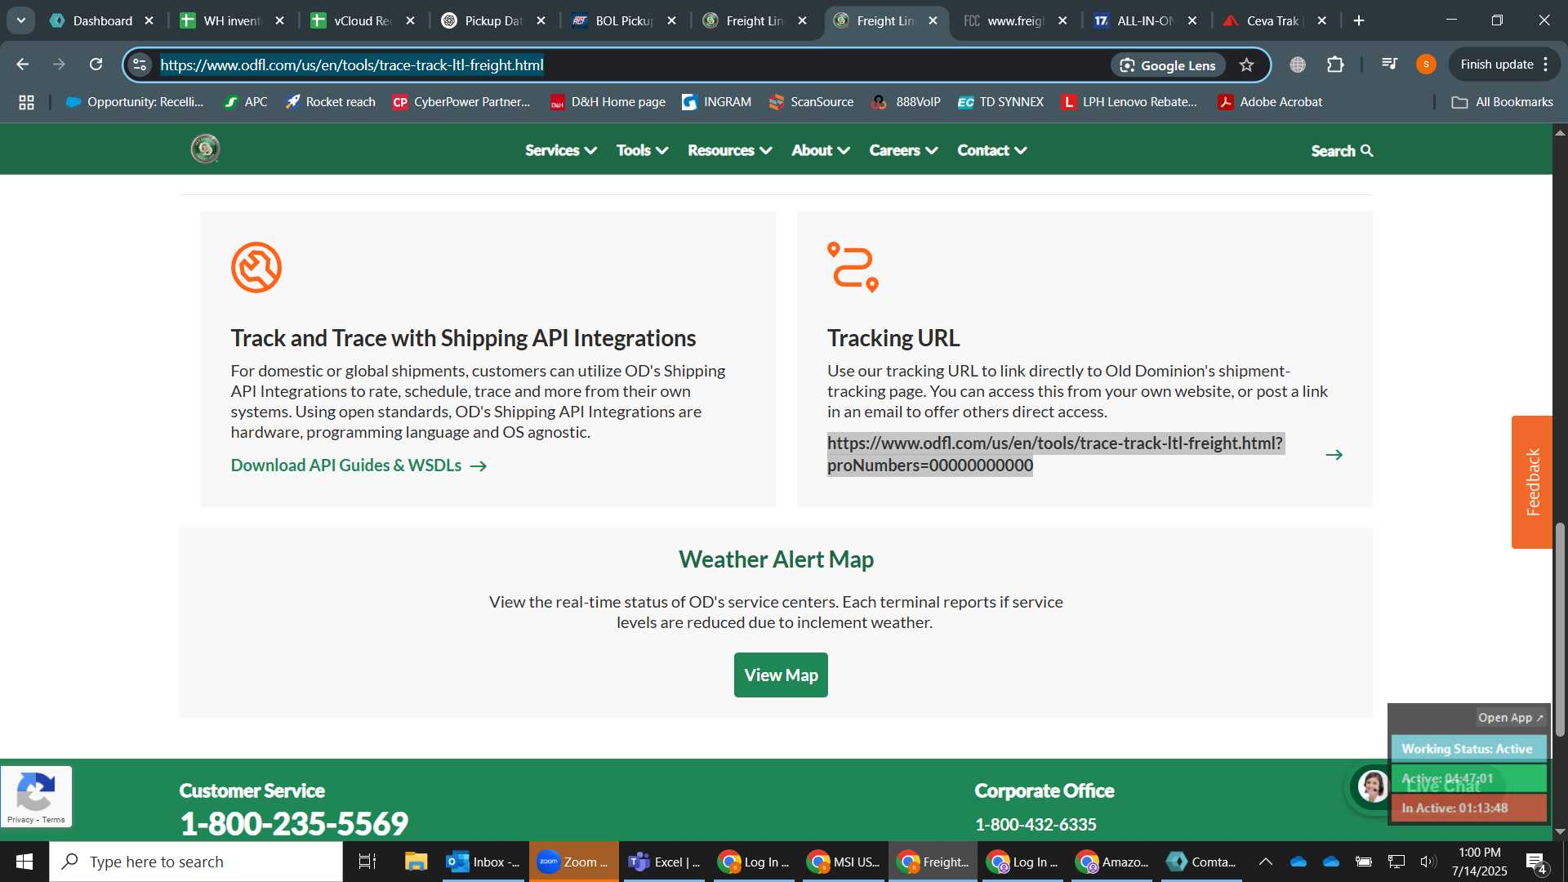Open Windows Start menu
This screenshot has height=882, width=1568.
24,862
